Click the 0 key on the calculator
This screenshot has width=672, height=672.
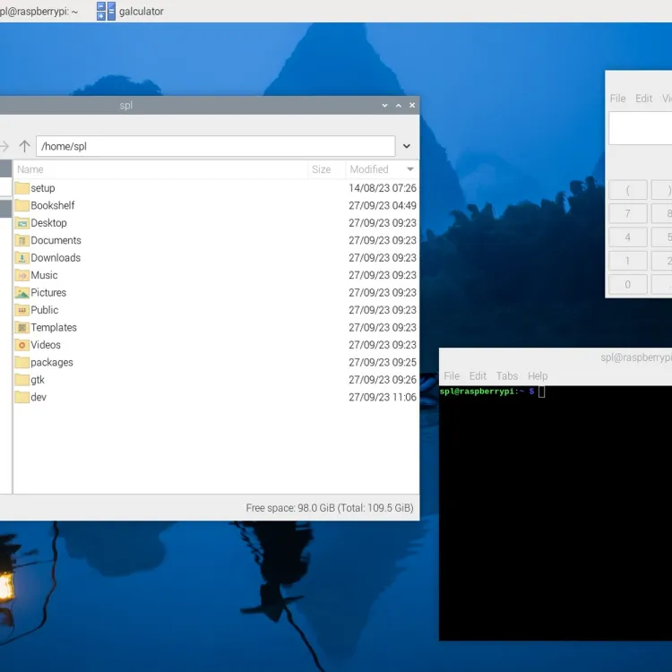[x=628, y=284]
